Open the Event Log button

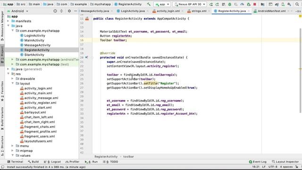click(258, 161)
